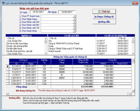This screenshot has width=140, height=111.
Task: Expand 'Chọn Nhân viên GH' dropdown
Action: pos(74,22)
